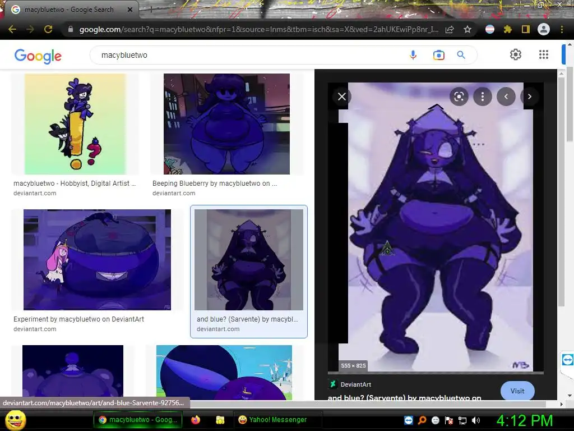Click 'Experiment by macybluetwo on DeviantArt' caption
The width and height of the screenshot is (574, 431).
tap(78, 319)
